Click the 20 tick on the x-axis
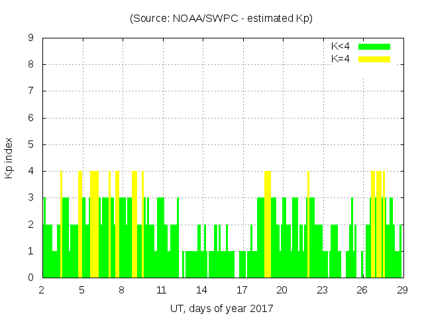 (282, 290)
